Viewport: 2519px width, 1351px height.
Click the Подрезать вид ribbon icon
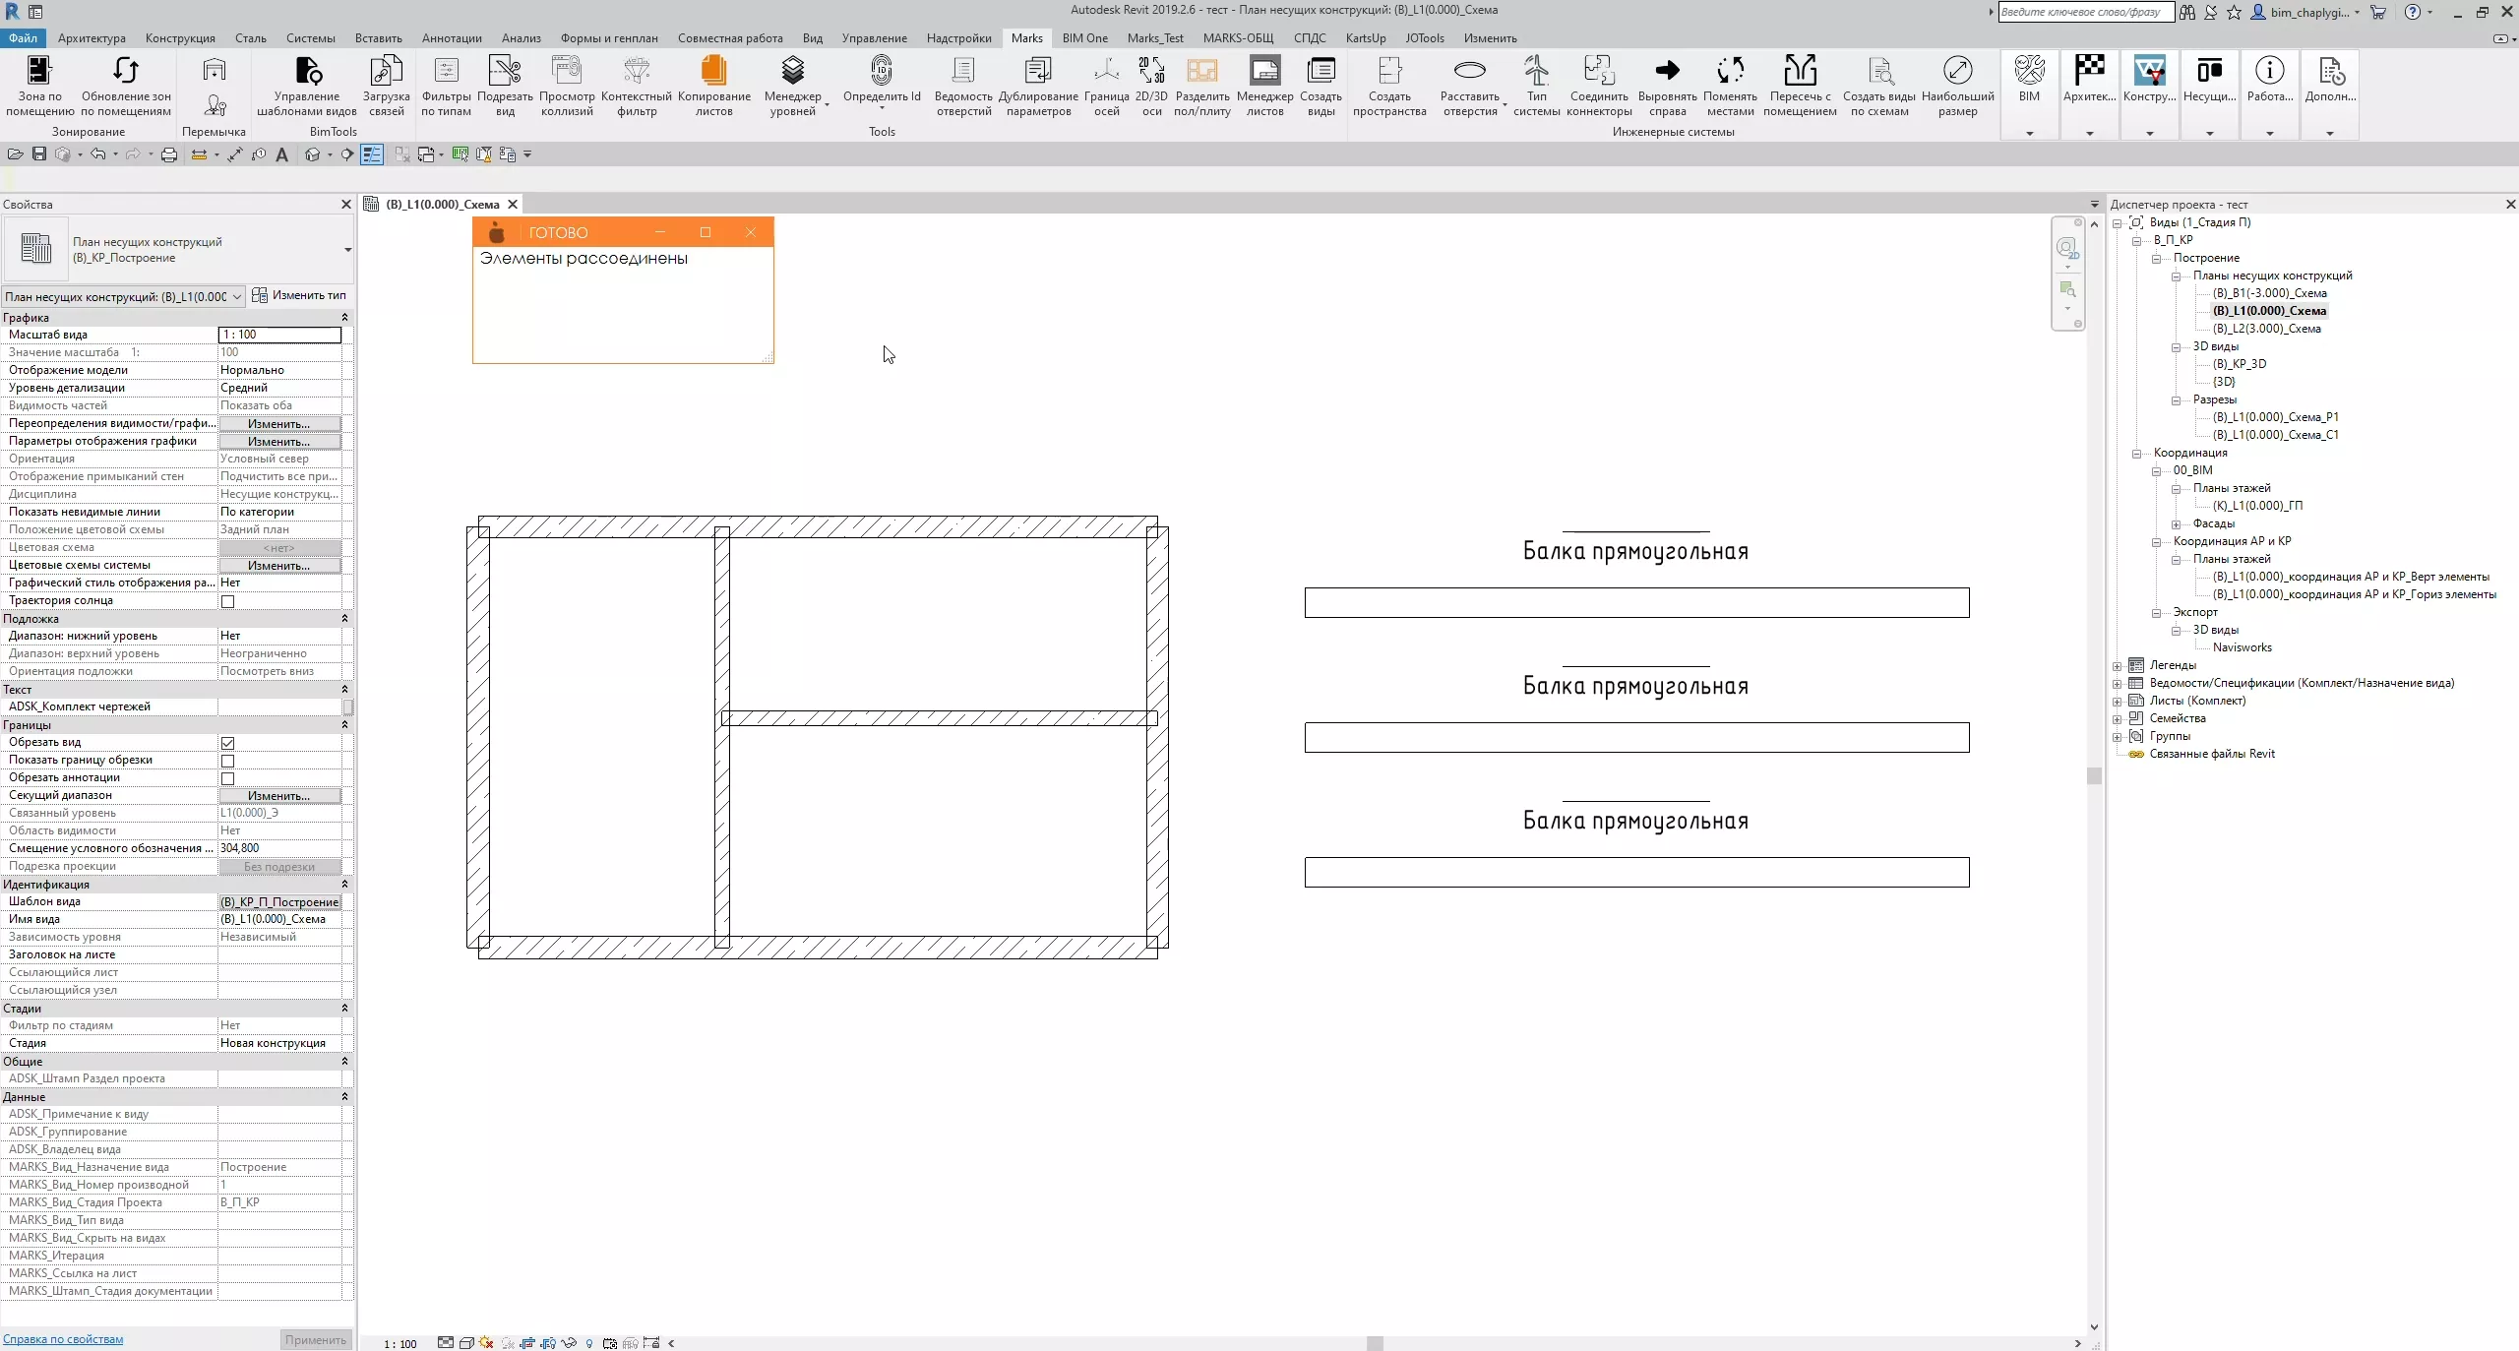pos(505,72)
